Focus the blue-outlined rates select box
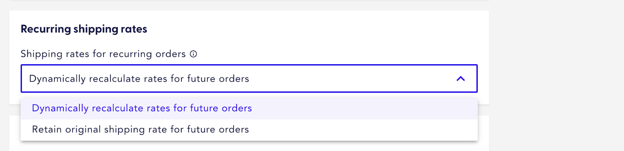Viewport: 624px width, 151px height. [x=249, y=79]
